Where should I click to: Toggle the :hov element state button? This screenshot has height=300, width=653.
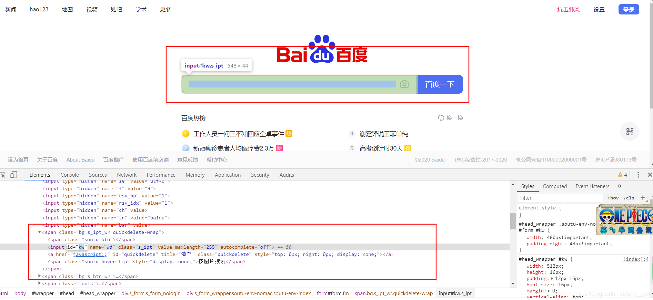613,198
